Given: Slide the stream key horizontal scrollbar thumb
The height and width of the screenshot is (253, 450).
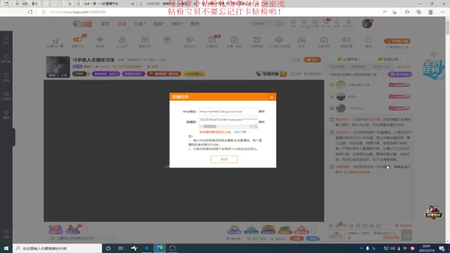Looking at the screenshot, I should click(210, 126).
